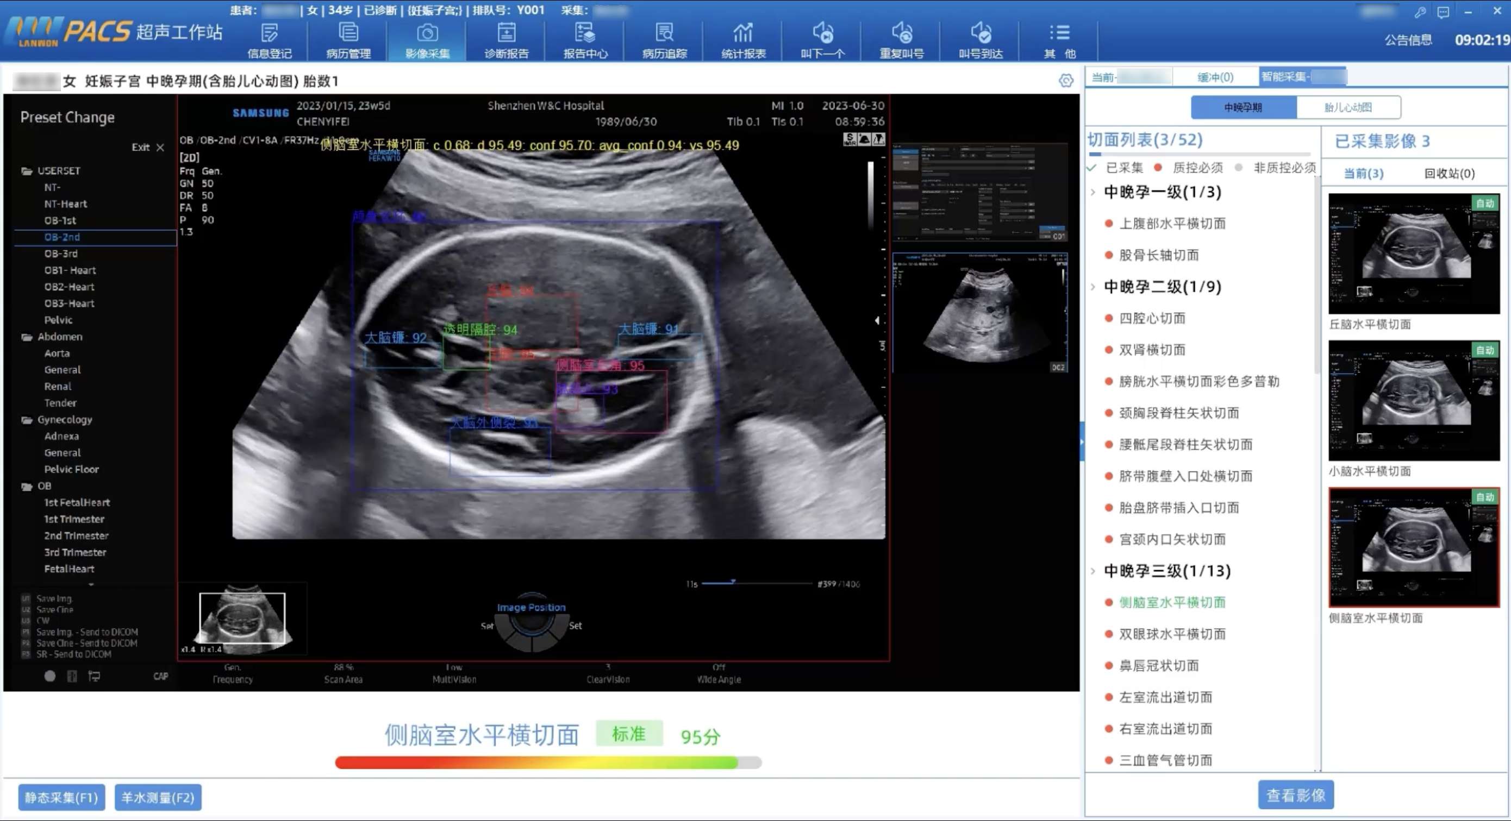Select the 小脑水平横切面 captured thumbnail

coord(1414,401)
